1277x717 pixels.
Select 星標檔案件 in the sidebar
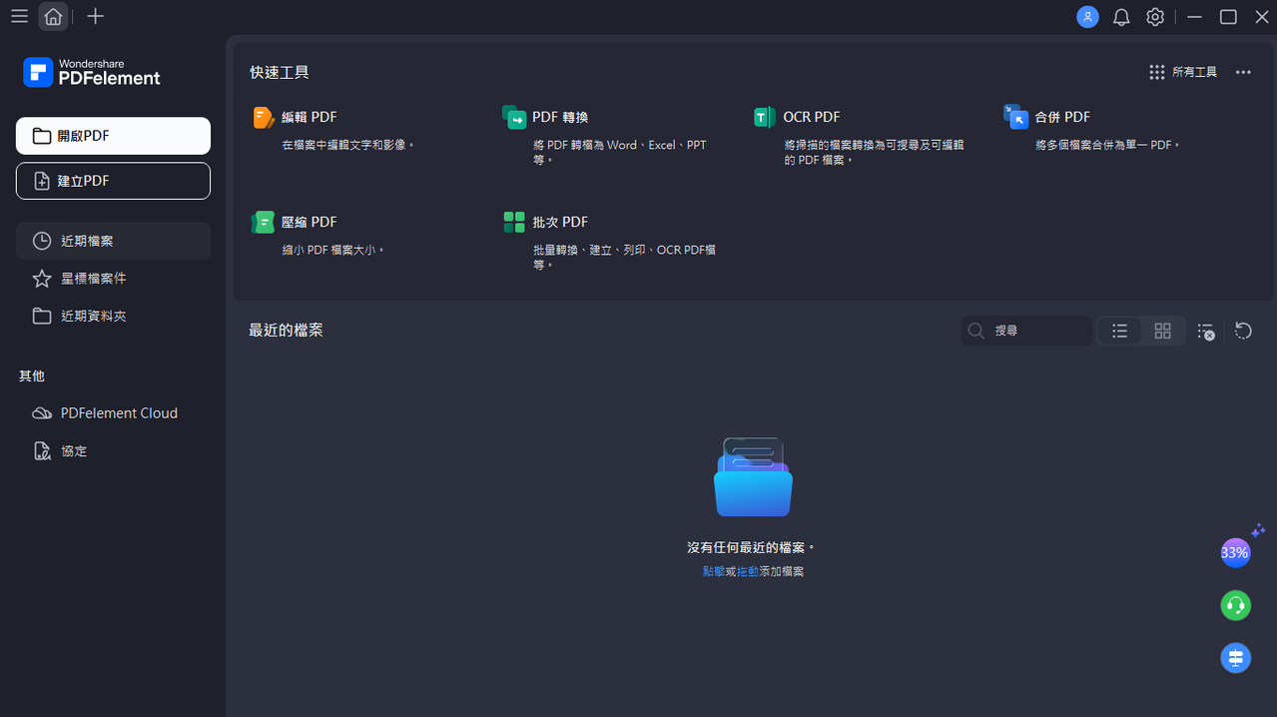coord(113,279)
